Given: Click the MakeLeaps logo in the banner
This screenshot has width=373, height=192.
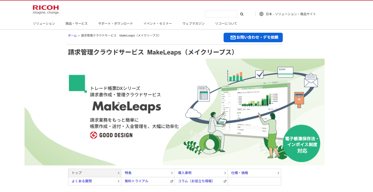Looking at the screenshot, I should pyautogui.click(x=126, y=107).
